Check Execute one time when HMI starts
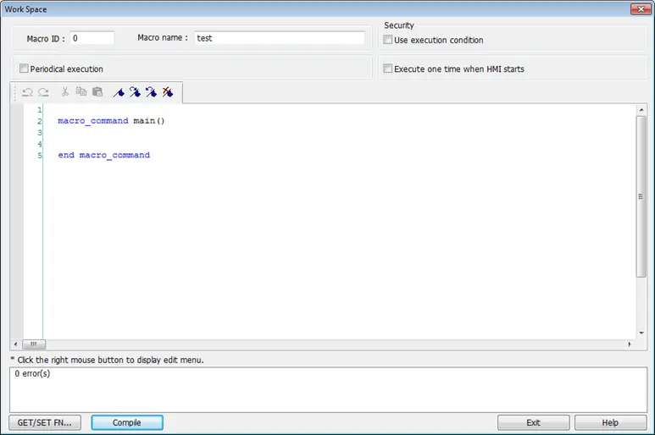Viewport: 655px width, 435px height. pyautogui.click(x=387, y=69)
